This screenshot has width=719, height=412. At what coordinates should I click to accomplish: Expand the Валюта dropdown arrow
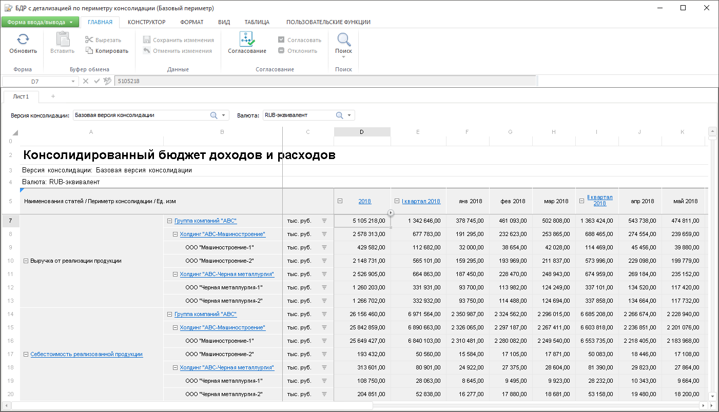tap(349, 115)
